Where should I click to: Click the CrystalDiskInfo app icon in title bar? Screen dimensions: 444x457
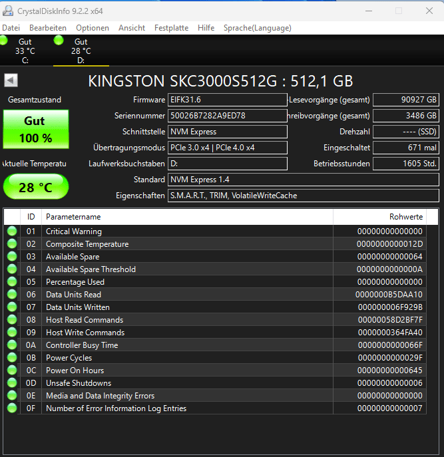[x=8, y=11]
